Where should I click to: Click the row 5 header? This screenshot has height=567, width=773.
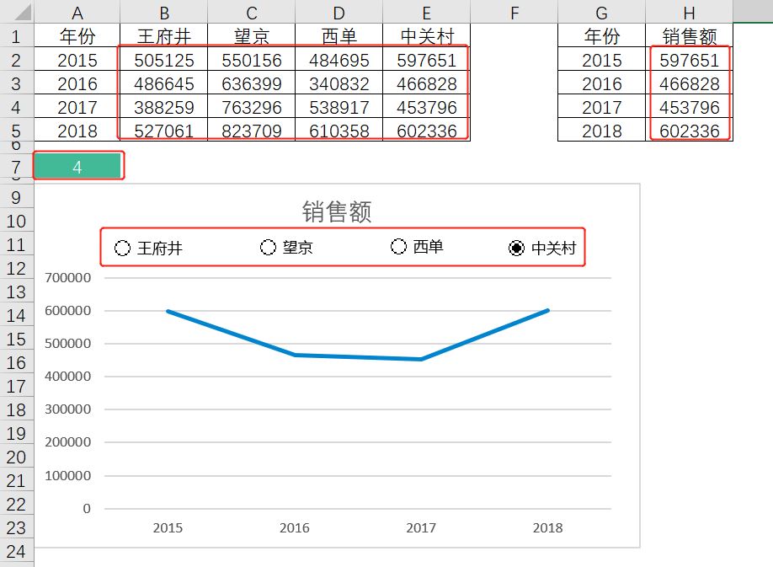pos(15,131)
